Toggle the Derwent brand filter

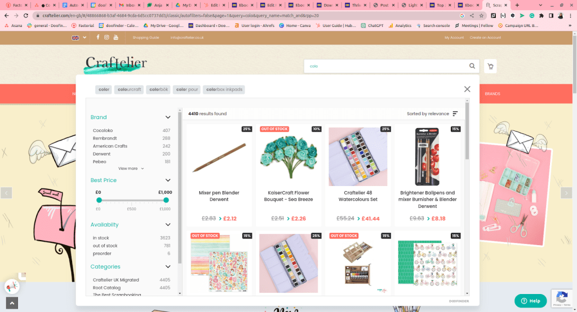coord(101,153)
